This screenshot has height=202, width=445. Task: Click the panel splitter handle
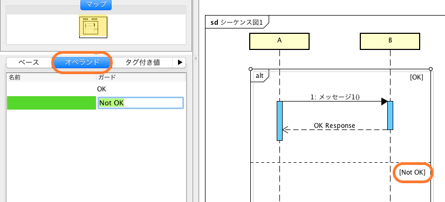click(x=196, y=59)
